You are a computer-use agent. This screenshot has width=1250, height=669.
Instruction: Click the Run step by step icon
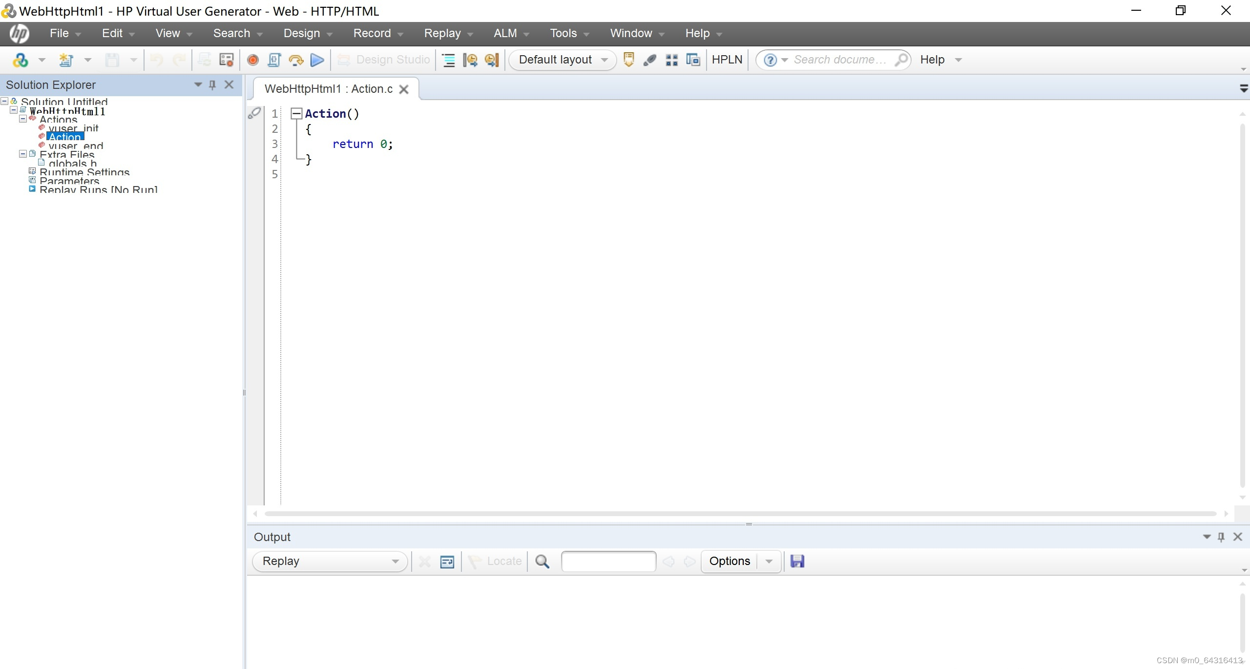tap(295, 60)
